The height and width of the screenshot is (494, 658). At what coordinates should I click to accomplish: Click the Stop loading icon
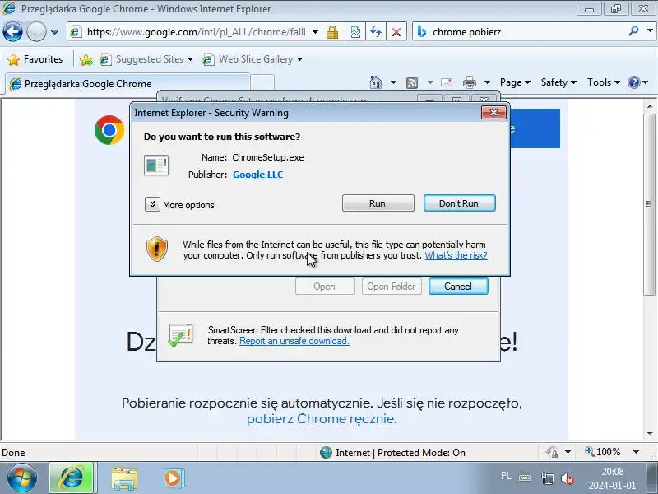396,32
